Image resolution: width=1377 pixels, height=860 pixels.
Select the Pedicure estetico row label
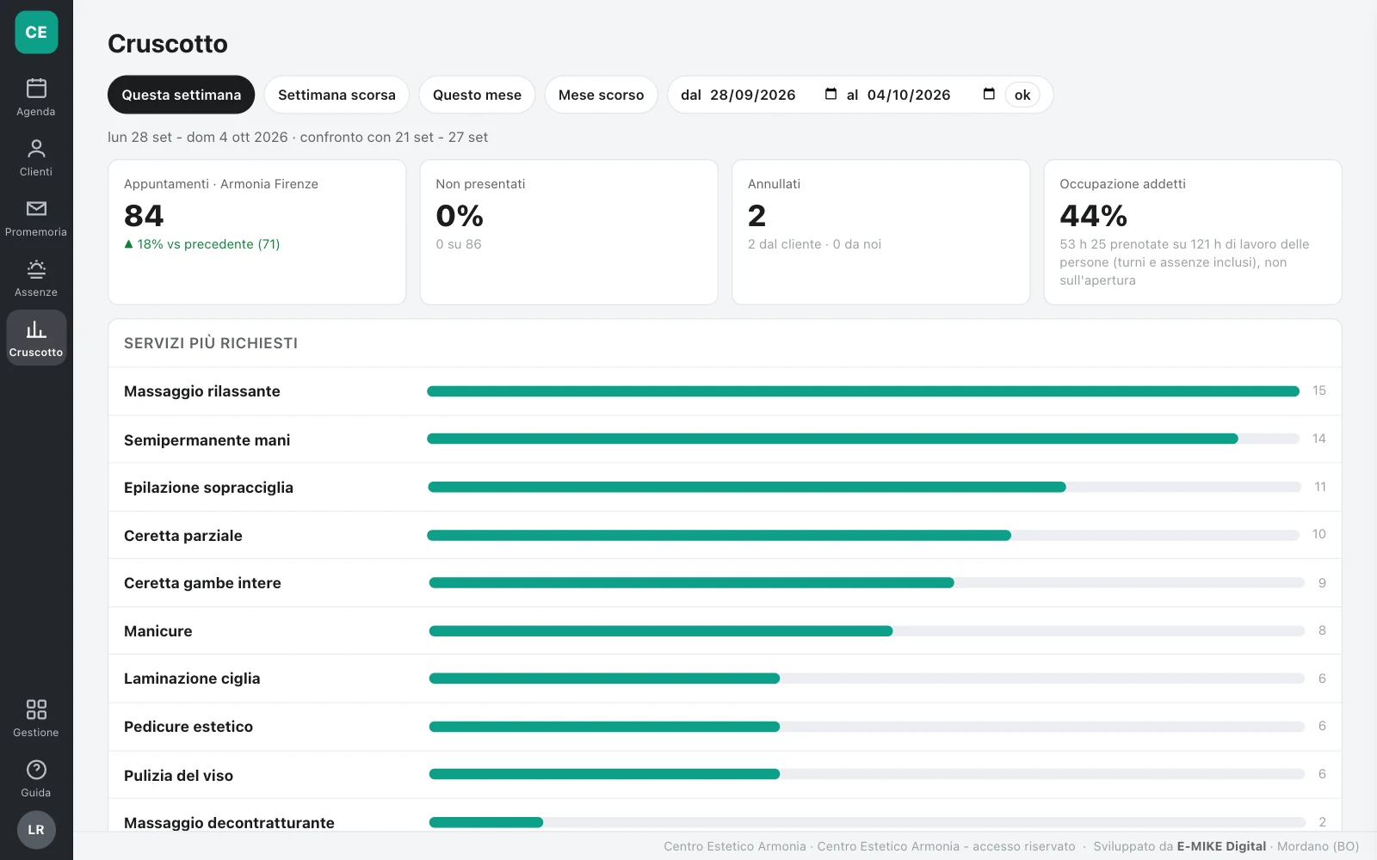pyautogui.click(x=188, y=727)
